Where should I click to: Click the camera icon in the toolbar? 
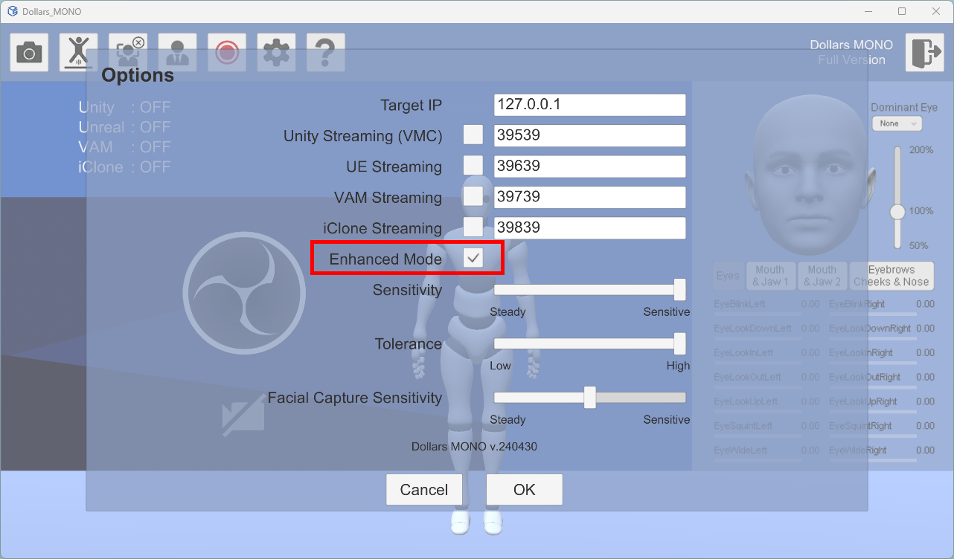point(30,53)
